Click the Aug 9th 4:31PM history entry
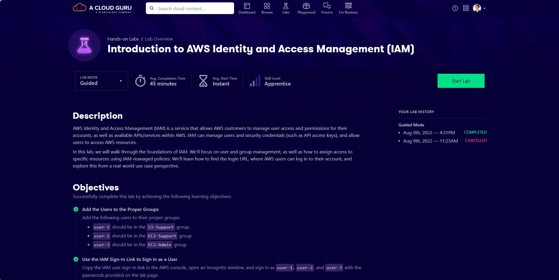Viewport: 559px width, 280px height. click(x=429, y=133)
